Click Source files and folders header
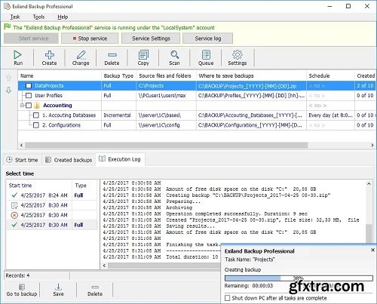377x304 pixels. (x=166, y=75)
